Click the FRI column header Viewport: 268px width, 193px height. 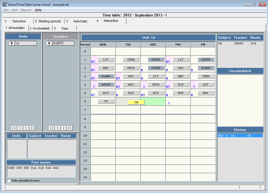pos(203,45)
